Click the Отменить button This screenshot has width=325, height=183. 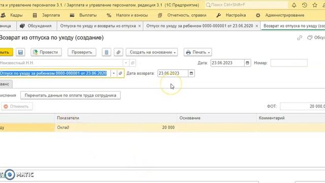point(17,106)
